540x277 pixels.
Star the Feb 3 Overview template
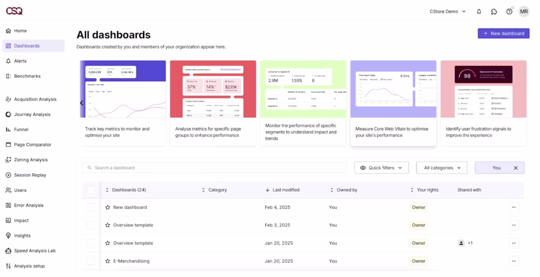(108, 225)
